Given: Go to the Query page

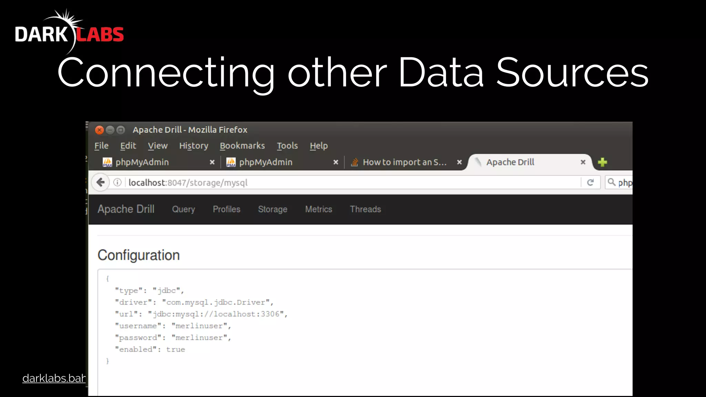Looking at the screenshot, I should (183, 209).
